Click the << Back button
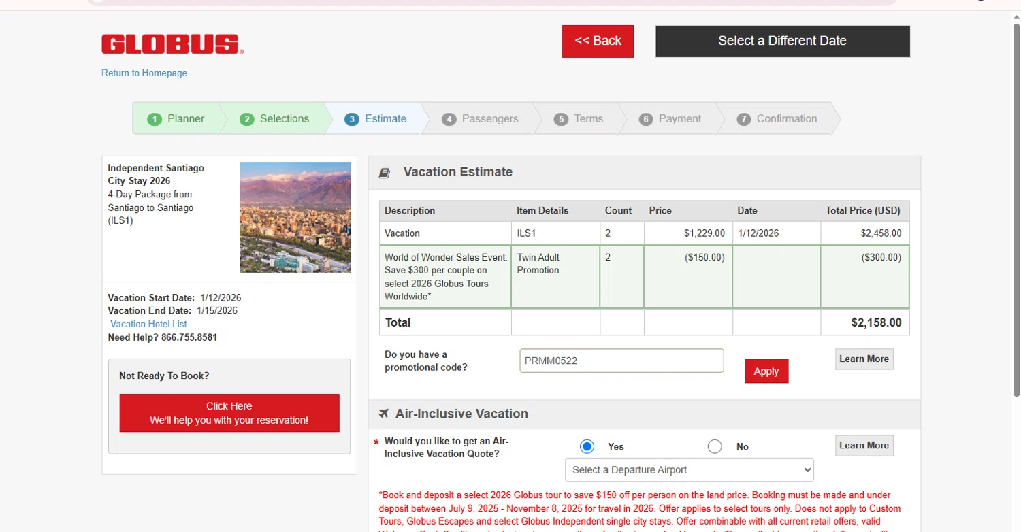This screenshot has width=1021, height=532. point(598,41)
